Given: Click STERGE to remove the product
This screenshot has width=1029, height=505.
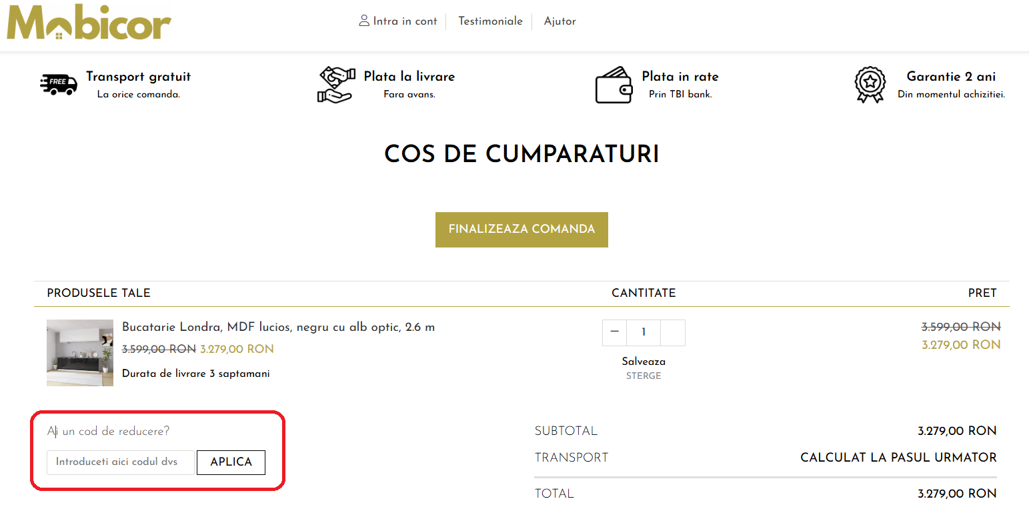Looking at the screenshot, I should [643, 376].
